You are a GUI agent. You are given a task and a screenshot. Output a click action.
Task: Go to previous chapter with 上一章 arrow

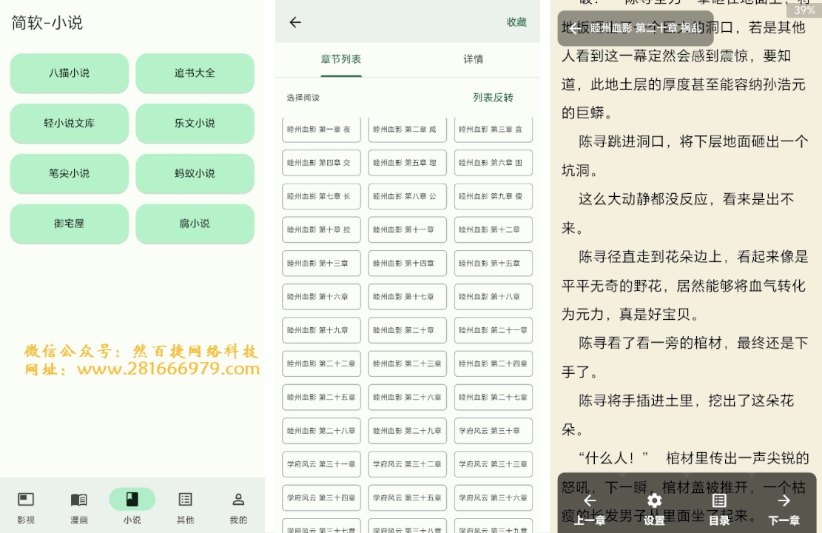point(590,501)
